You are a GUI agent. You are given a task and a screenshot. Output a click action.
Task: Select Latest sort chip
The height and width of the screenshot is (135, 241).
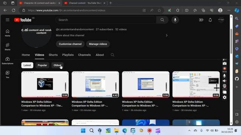pyautogui.click(x=27, y=65)
